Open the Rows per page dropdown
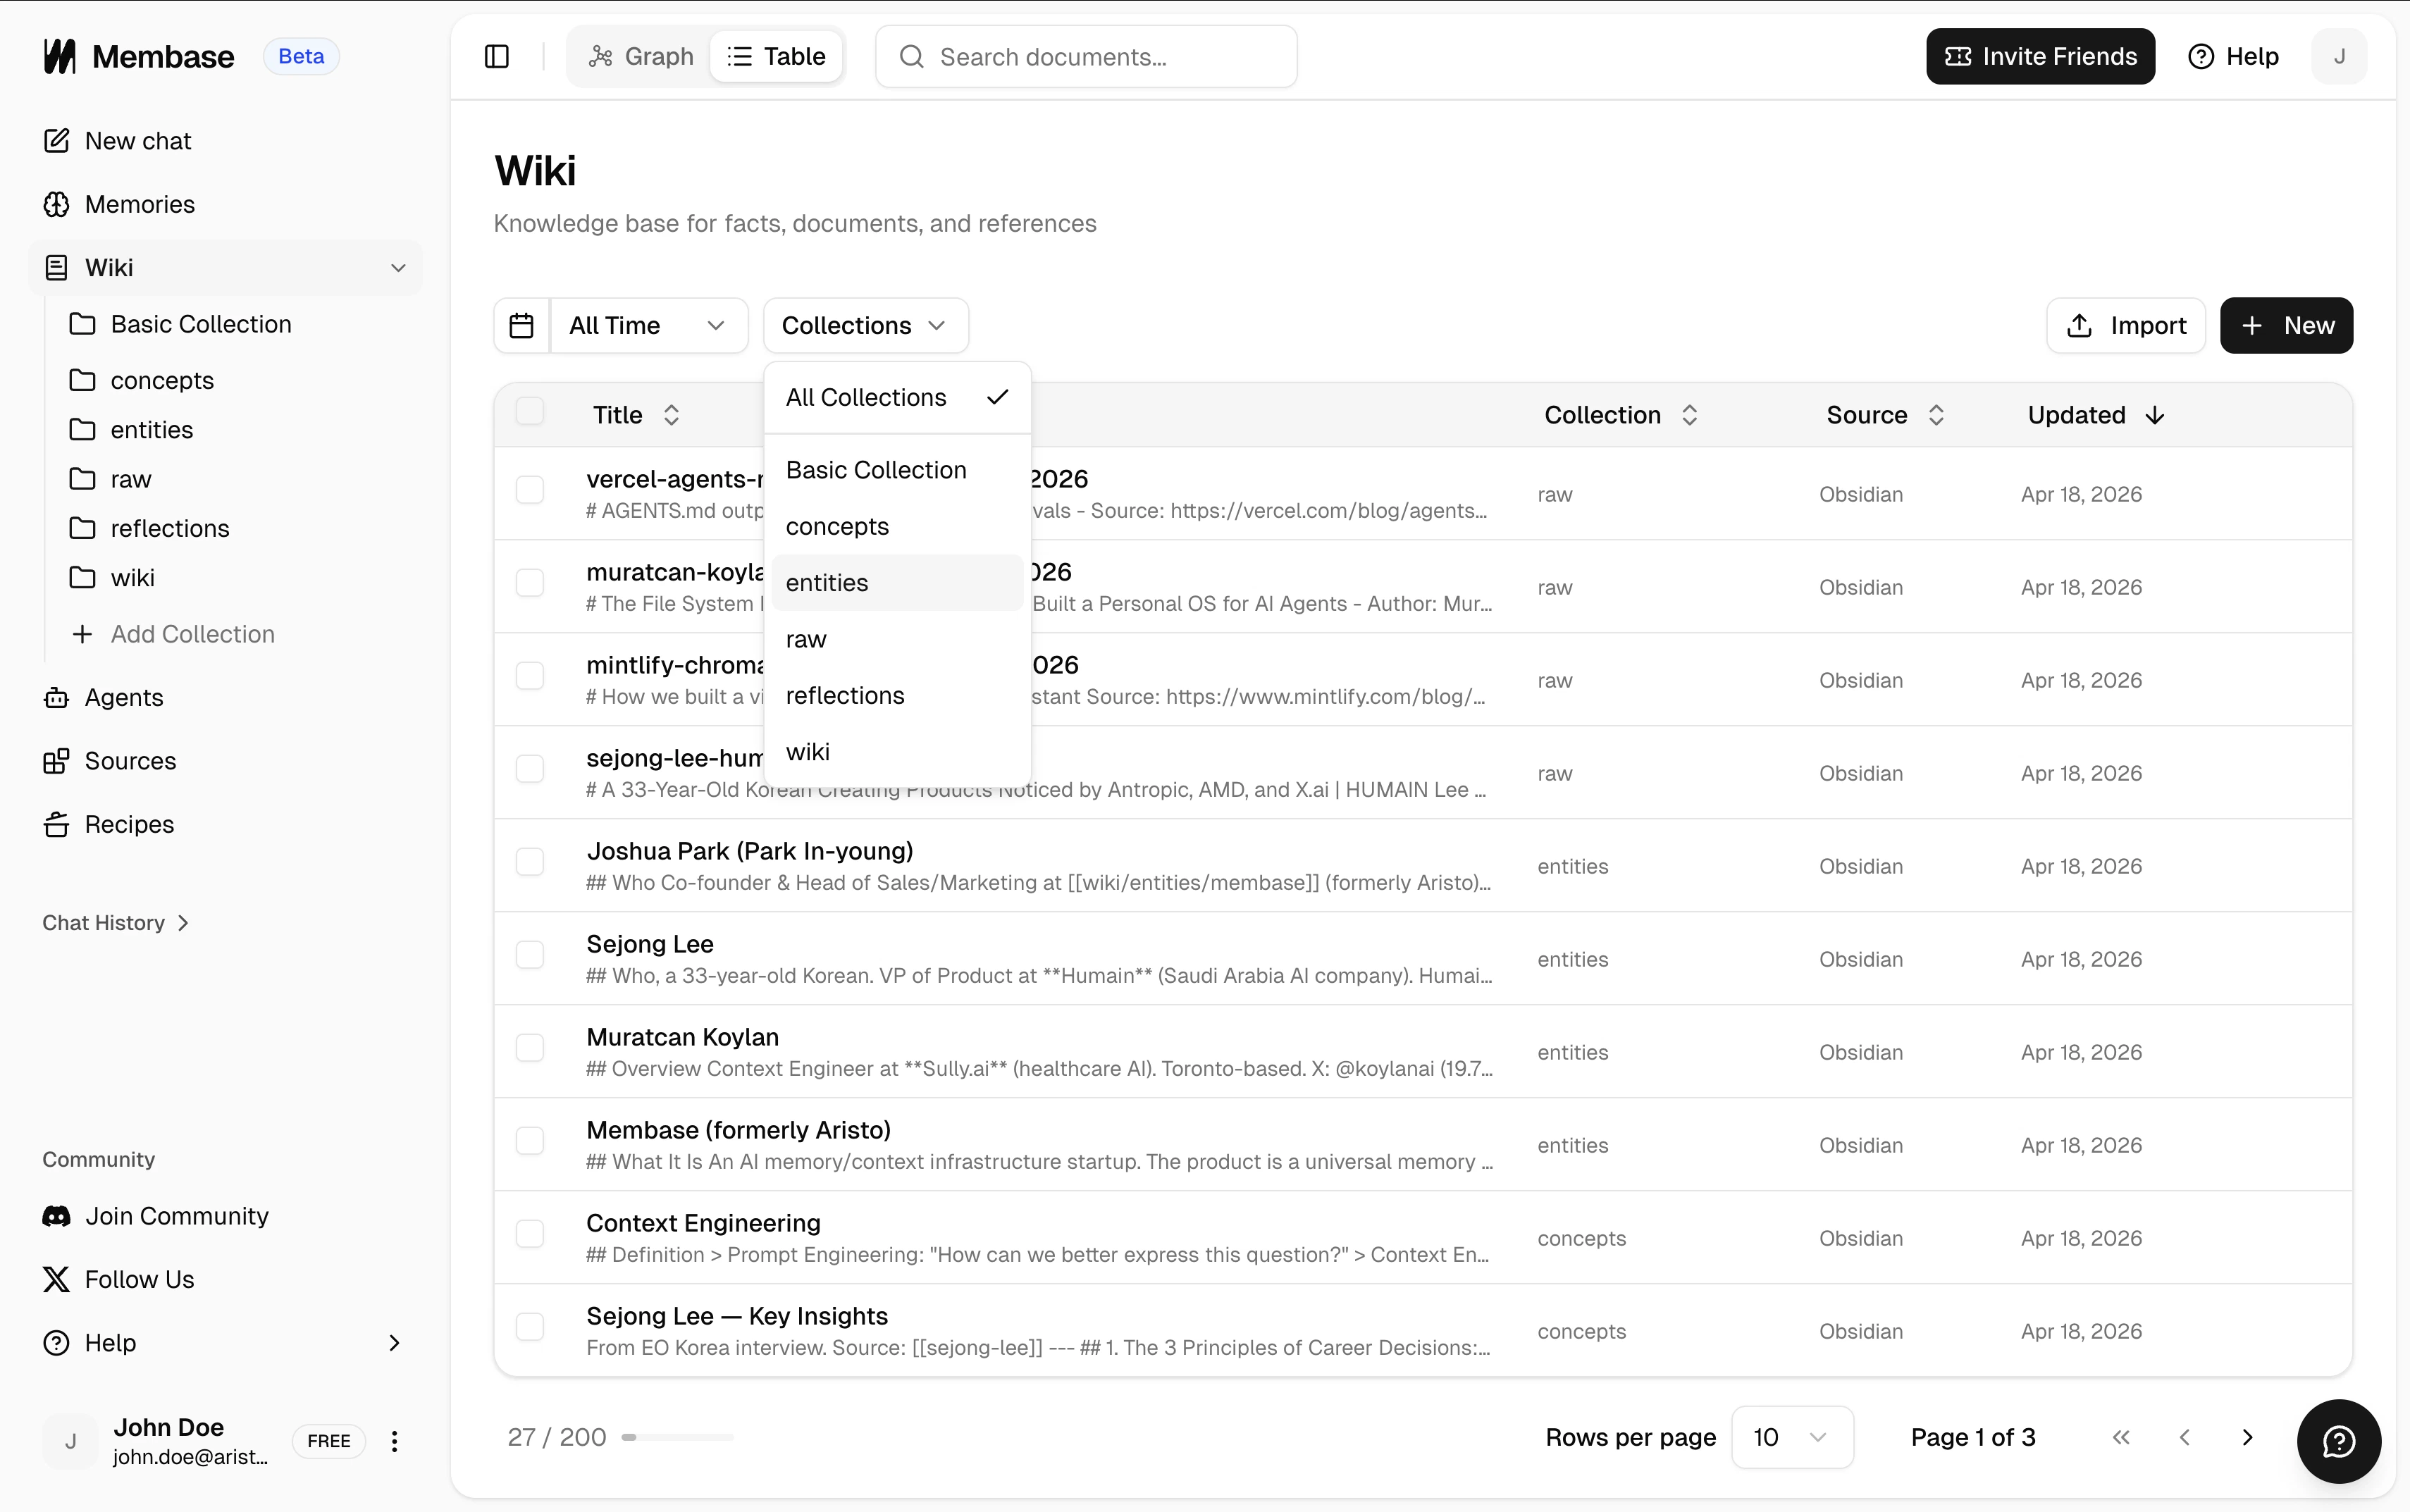 1792,1437
